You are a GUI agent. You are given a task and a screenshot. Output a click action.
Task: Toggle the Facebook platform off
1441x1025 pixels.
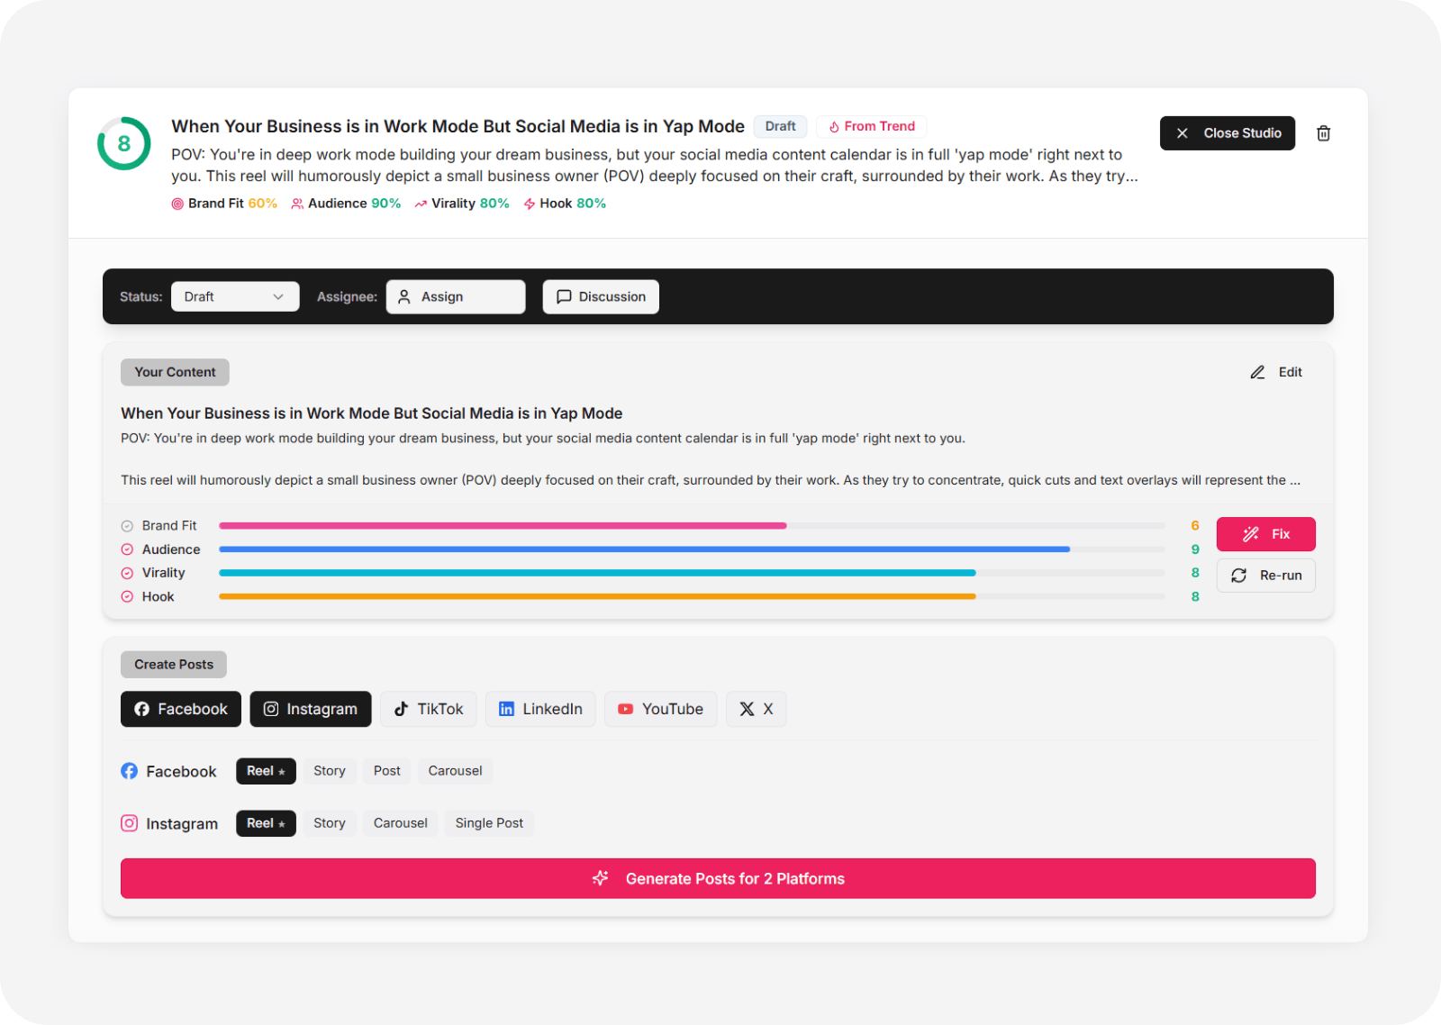pos(181,709)
